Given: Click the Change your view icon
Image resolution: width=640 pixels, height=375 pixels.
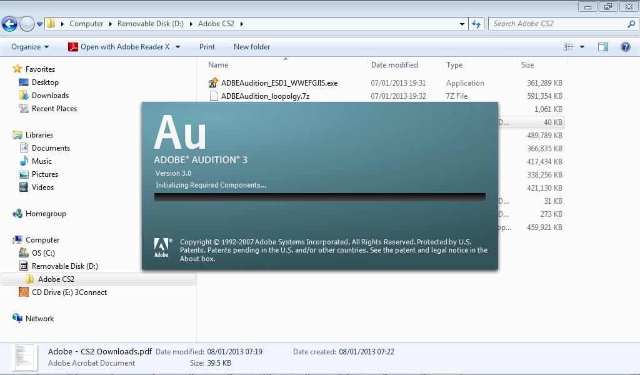Looking at the screenshot, I should 569,47.
